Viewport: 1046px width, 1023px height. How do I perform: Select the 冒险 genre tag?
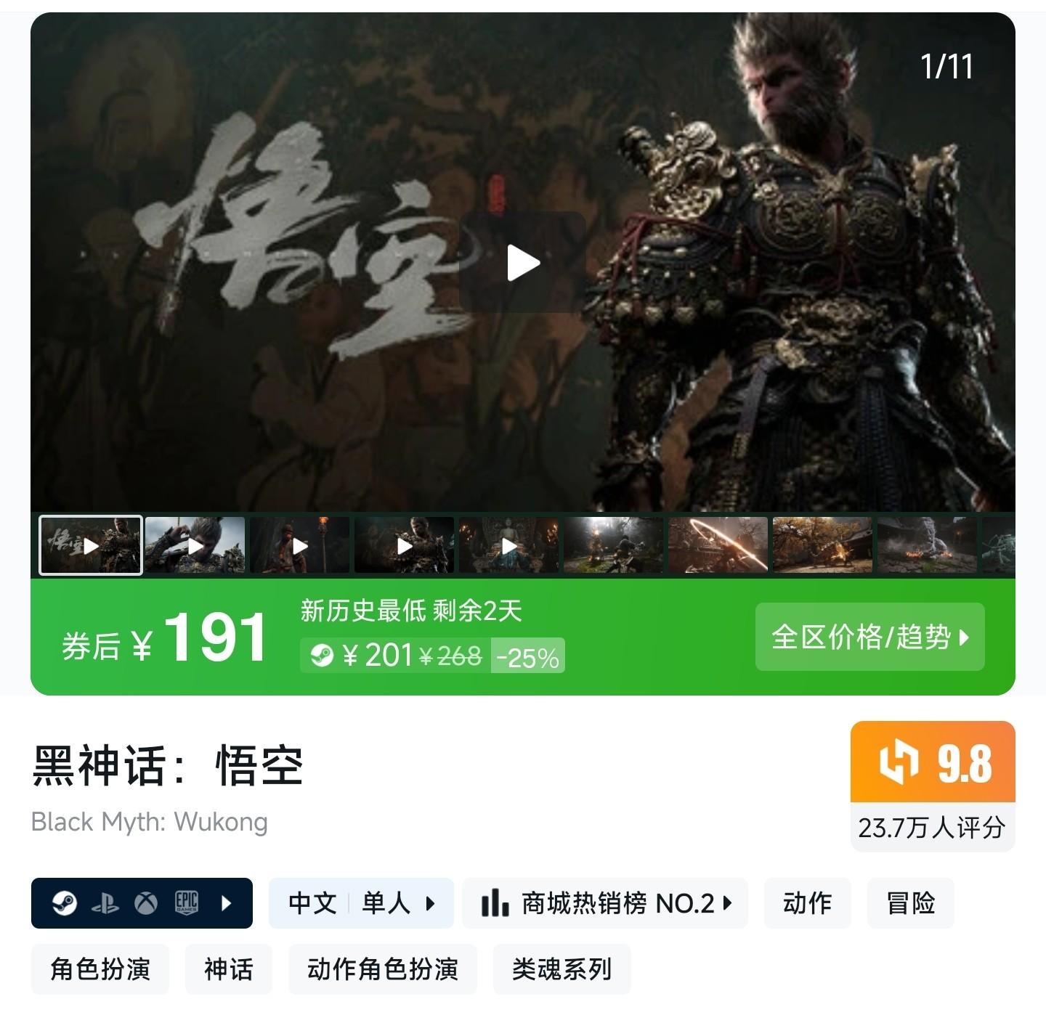pos(910,903)
